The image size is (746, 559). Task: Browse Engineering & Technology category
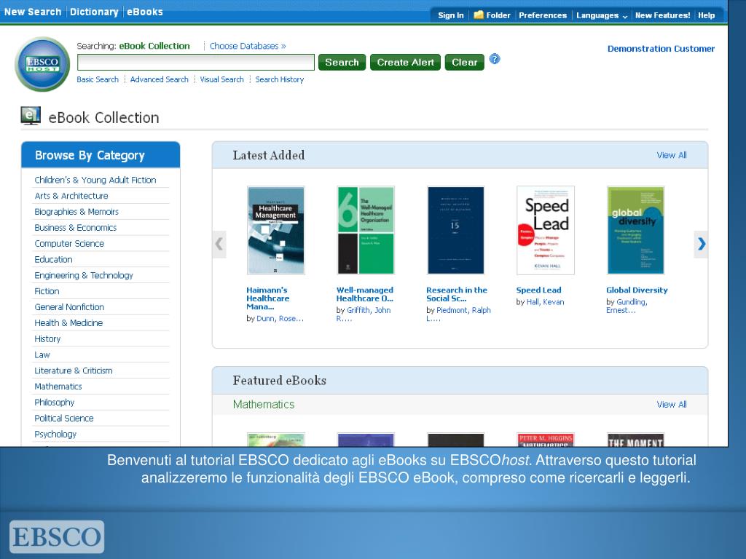84,275
